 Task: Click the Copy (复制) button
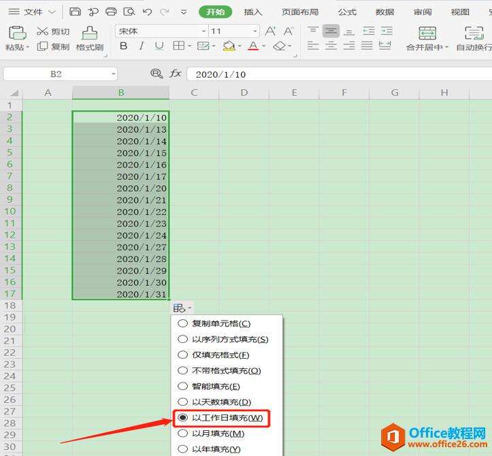[53, 46]
